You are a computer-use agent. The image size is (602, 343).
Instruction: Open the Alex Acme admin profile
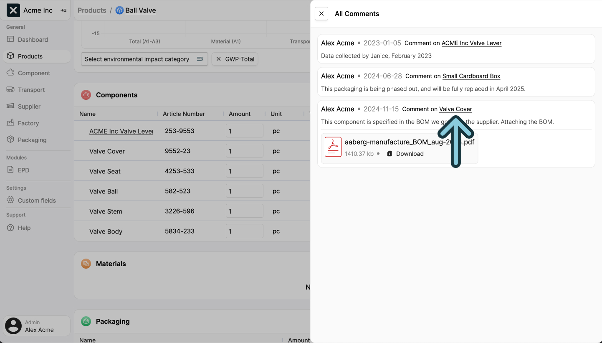pyautogui.click(x=37, y=326)
